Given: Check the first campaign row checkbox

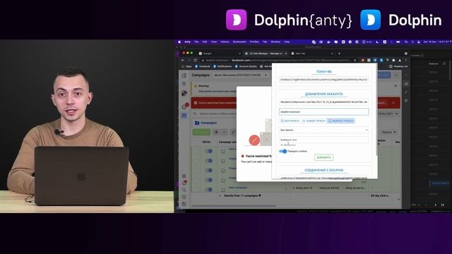Looking at the screenshot, I should coord(223,152).
